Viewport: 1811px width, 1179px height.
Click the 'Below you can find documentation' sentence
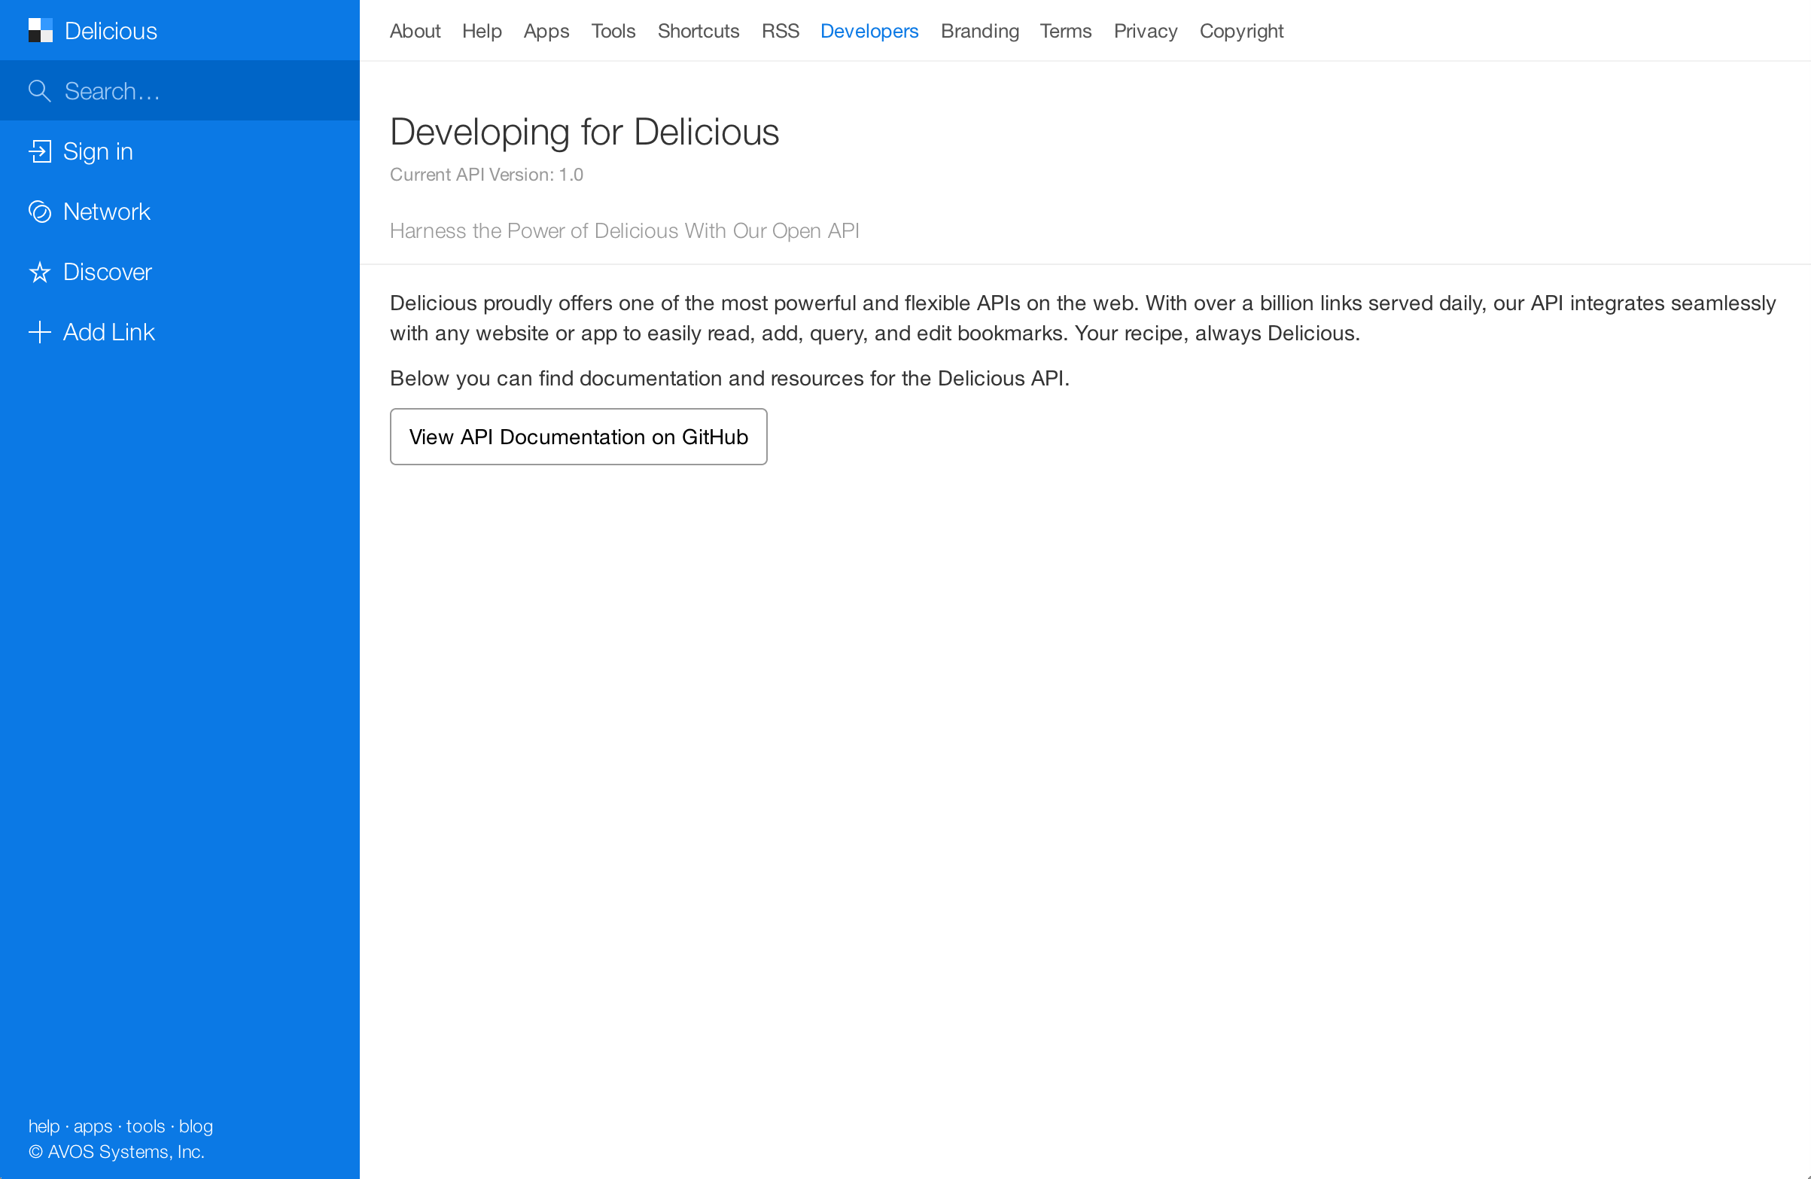729,378
